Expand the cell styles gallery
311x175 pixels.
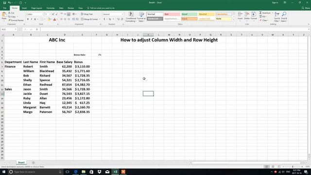[x=234, y=20]
